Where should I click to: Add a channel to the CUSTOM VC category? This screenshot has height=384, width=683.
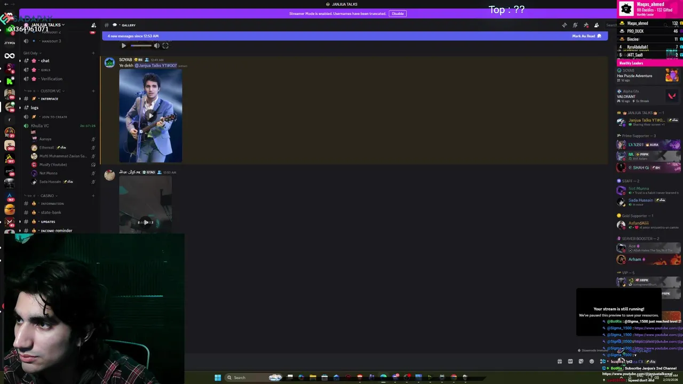(x=93, y=91)
